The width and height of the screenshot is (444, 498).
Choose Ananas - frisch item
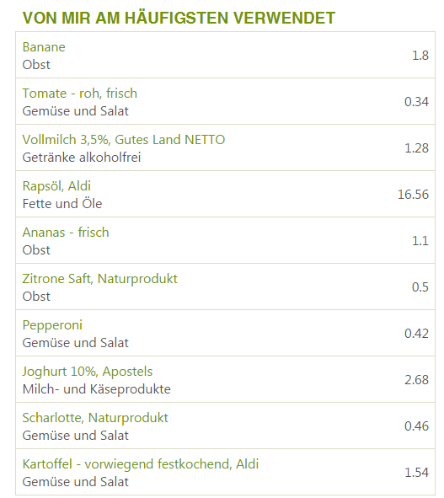(66, 233)
